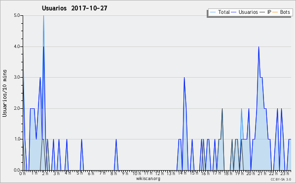
Task: Click the chart title Usuarios 2017-10-27
Action: 74,8
